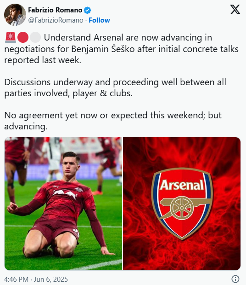The image size is (246, 285).
Task: Click the Fabrizio Romano display name
Action: tap(55, 10)
